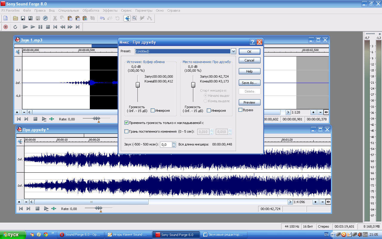Open the Обработка menu

[x=91, y=10]
